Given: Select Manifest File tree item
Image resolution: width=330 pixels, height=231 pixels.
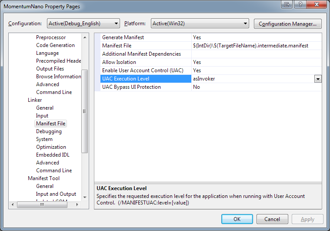Looking at the screenshot, I should [x=51, y=124].
